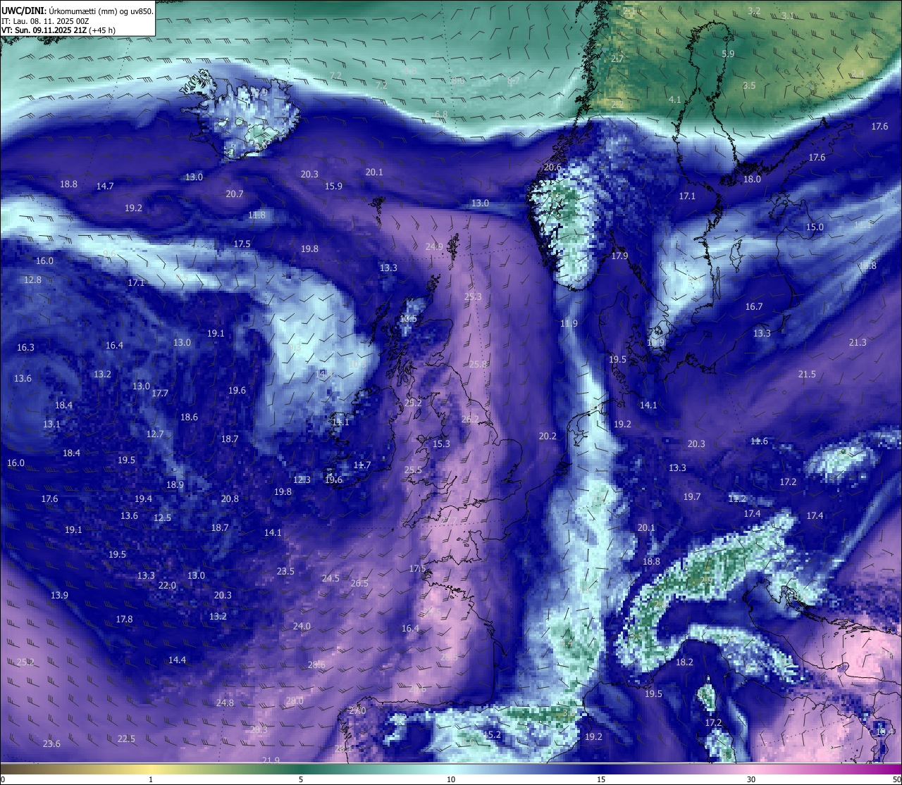Click the '24.0' map value
Image resolution: width=902 pixels, height=785 pixels.
tap(302, 626)
